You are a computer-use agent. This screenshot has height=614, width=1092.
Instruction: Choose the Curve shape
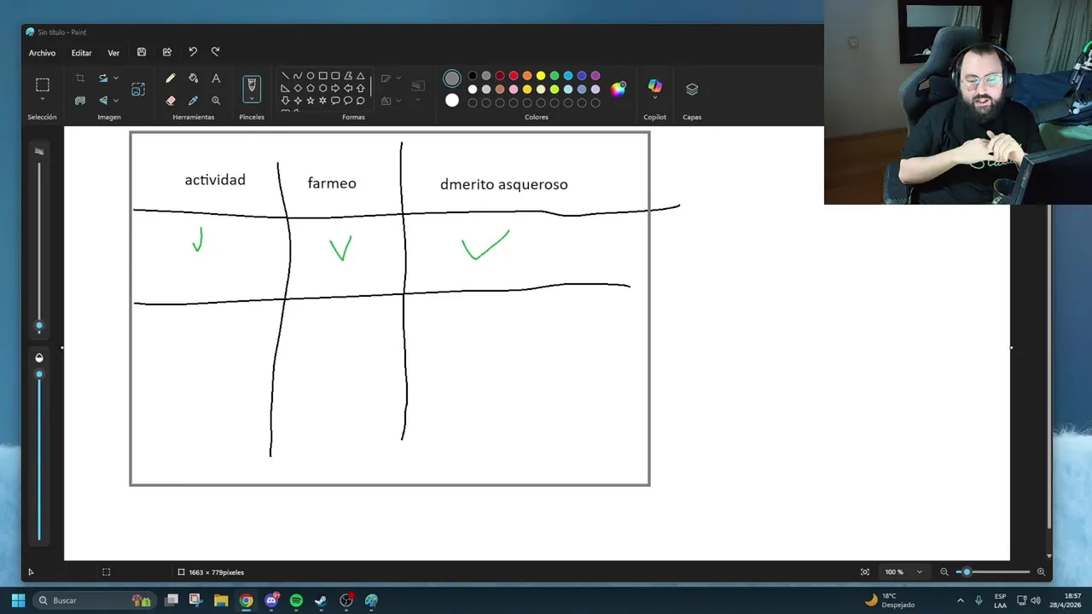[x=298, y=76]
